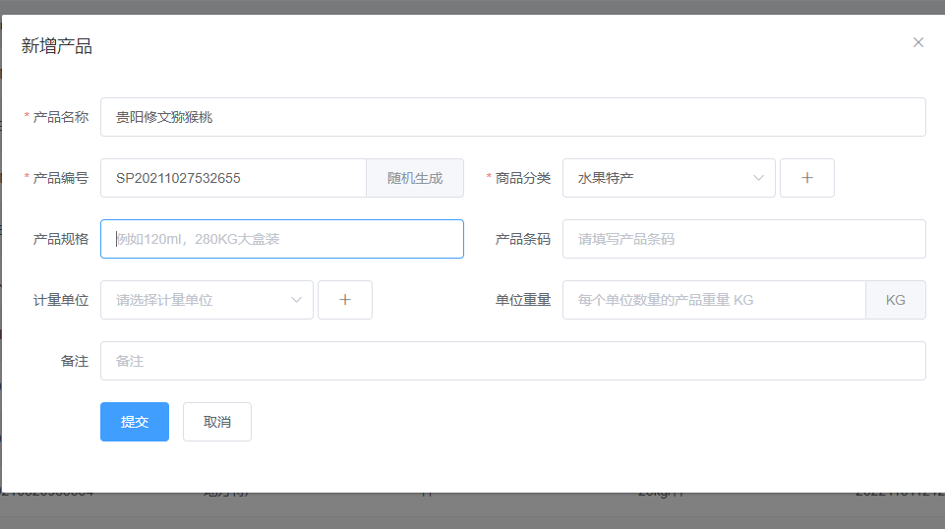Focus the 备注 remarks text field
945x529 pixels.
point(512,361)
